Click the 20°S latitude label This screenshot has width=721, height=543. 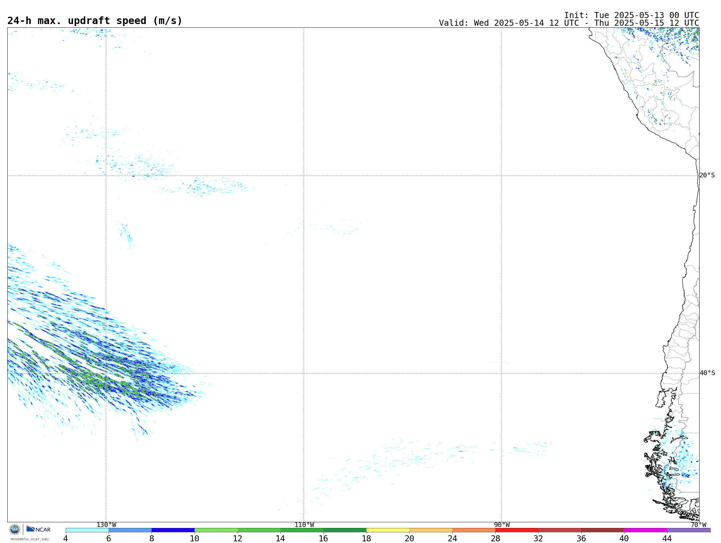tap(707, 175)
